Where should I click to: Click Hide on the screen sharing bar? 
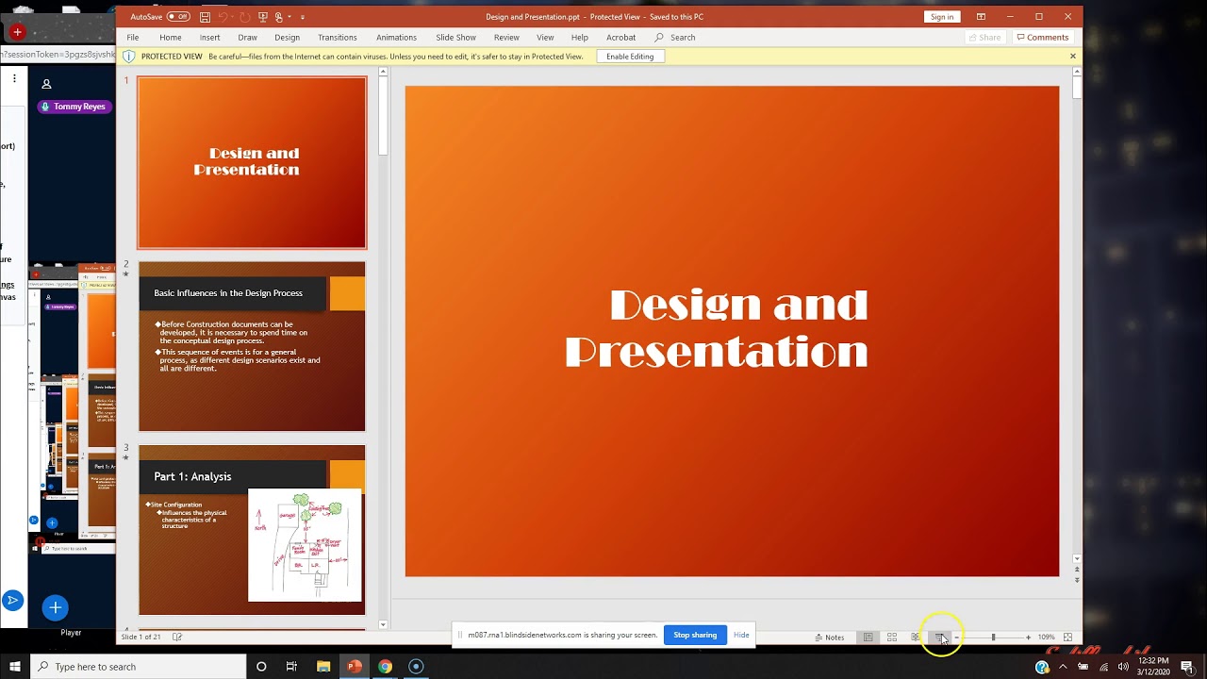tap(741, 635)
